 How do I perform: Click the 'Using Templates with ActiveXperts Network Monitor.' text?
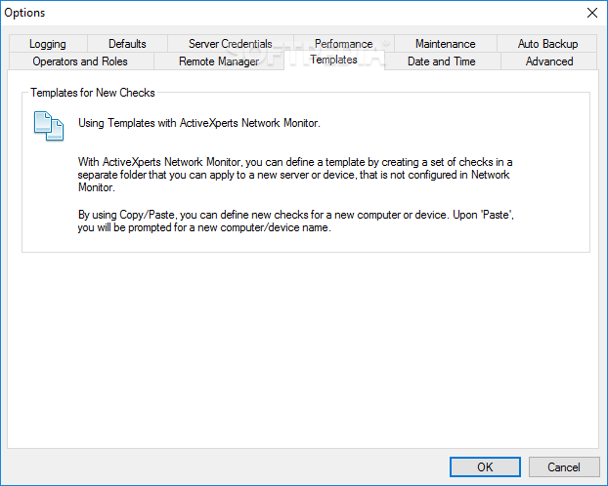[199, 123]
